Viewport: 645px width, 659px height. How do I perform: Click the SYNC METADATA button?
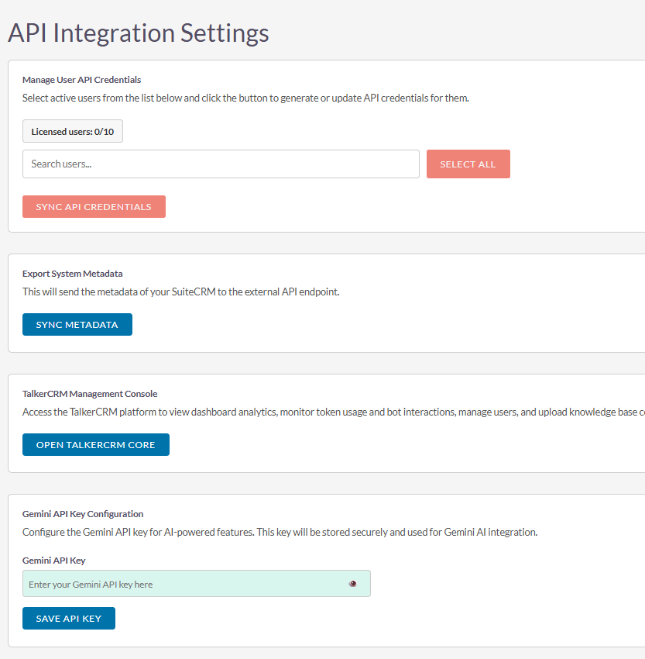(x=77, y=324)
